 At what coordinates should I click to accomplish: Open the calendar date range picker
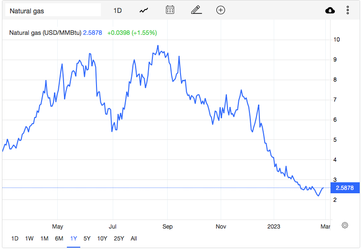pyautogui.click(x=170, y=10)
